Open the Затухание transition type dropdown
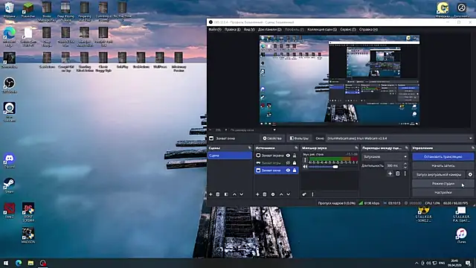The height and width of the screenshot is (268, 476). click(385, 156)
